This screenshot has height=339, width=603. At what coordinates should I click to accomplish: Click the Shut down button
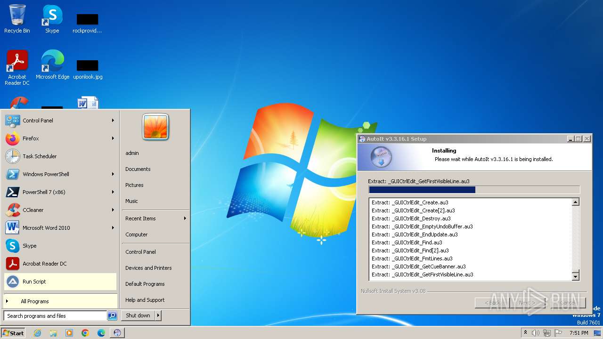tap(138, 315)
